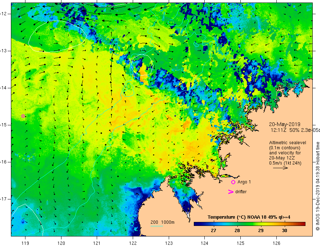The image size is (320, 247).
Task: Click the magenta circle icon beside 'Argo 1'
Action: (233, 182)
